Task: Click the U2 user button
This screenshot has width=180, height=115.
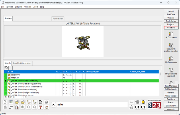Action: click(x=143, y=107)
